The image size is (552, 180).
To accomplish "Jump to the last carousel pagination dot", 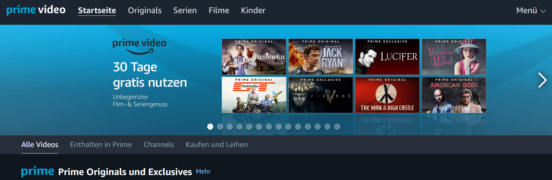I will (337, 127).
